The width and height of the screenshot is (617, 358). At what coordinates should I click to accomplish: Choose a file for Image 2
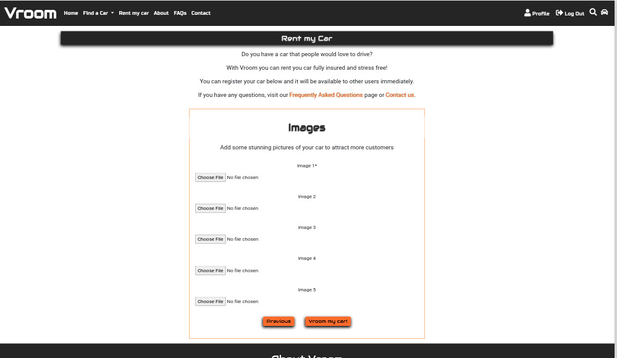coord(210,208)
